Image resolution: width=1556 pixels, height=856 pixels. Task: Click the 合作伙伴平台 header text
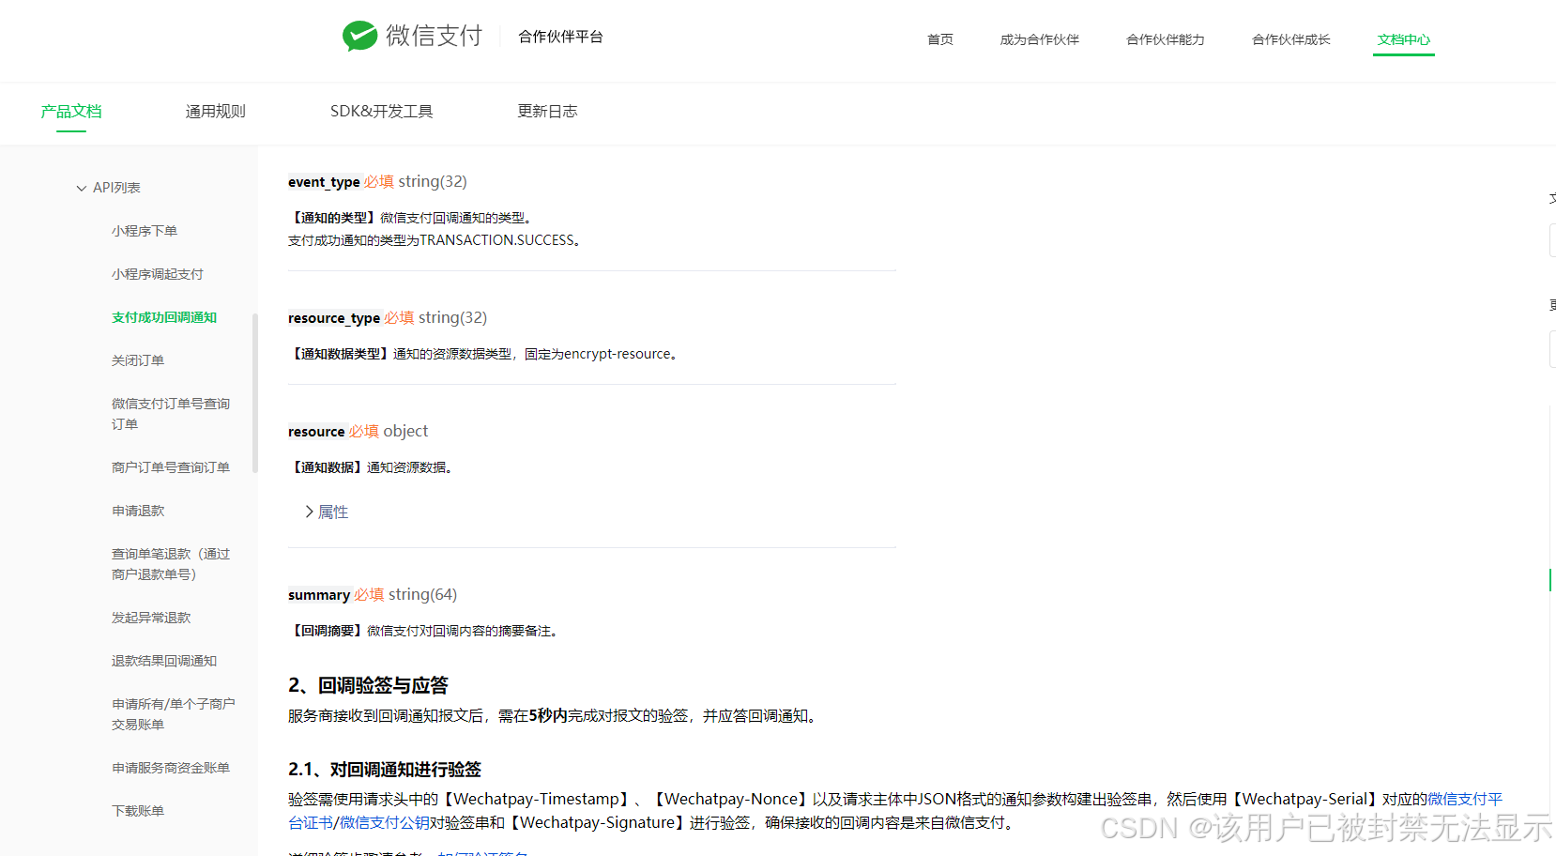560,37
